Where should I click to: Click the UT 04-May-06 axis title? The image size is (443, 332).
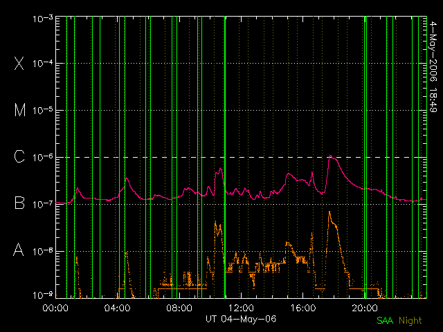tap(241, 319)
